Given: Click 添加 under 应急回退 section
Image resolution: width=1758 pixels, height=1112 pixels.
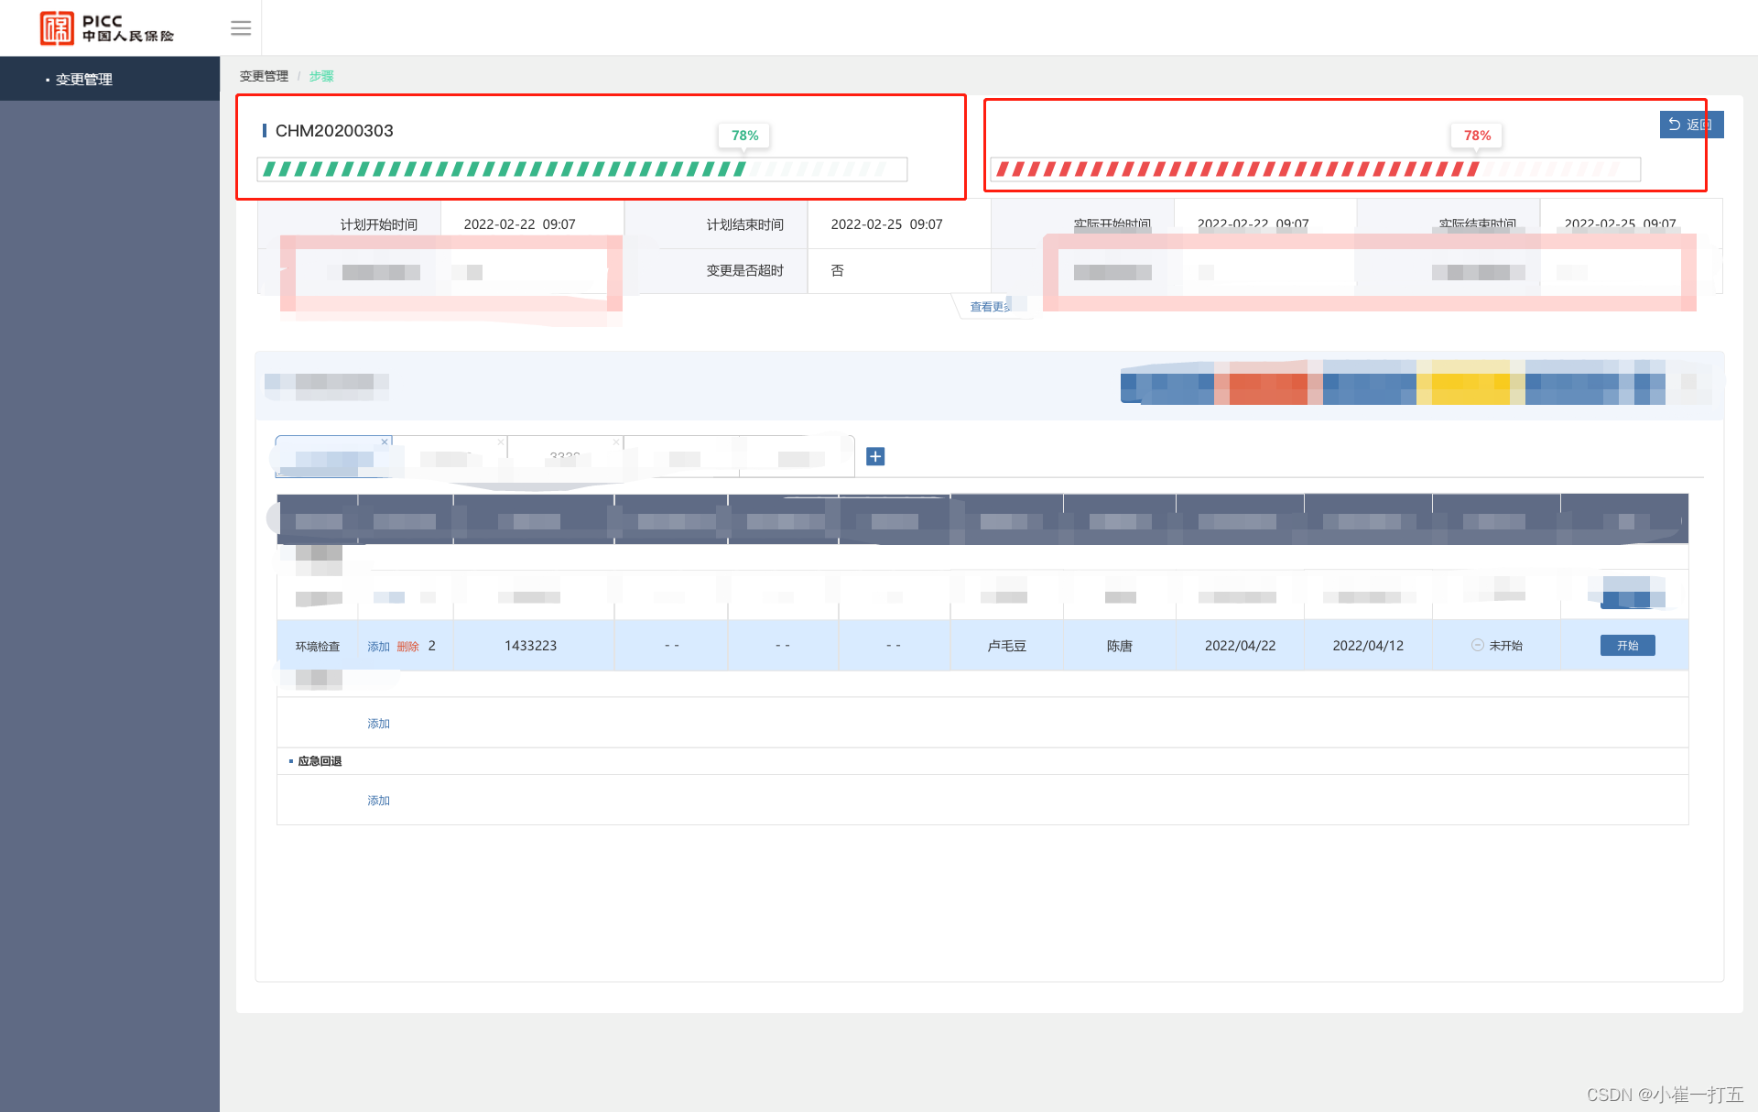Looking at the screenshot, I should pos(378,800).
